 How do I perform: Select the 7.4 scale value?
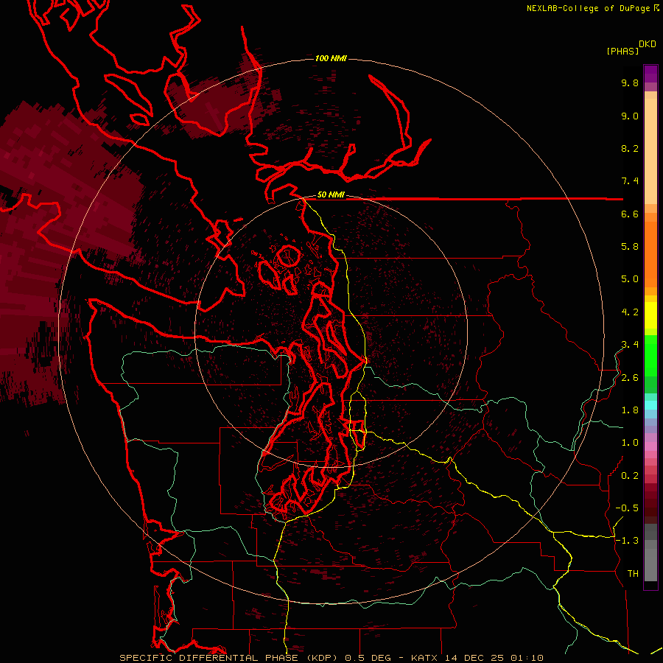click(630, 181)
